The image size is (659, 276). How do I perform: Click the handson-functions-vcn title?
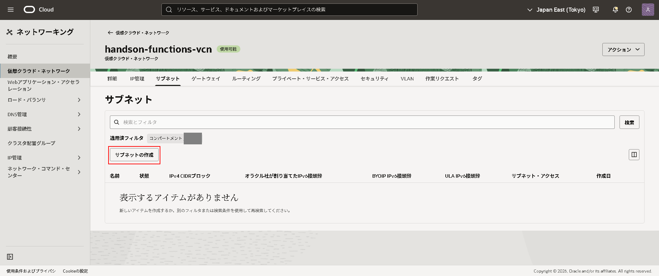pos(158,49)
